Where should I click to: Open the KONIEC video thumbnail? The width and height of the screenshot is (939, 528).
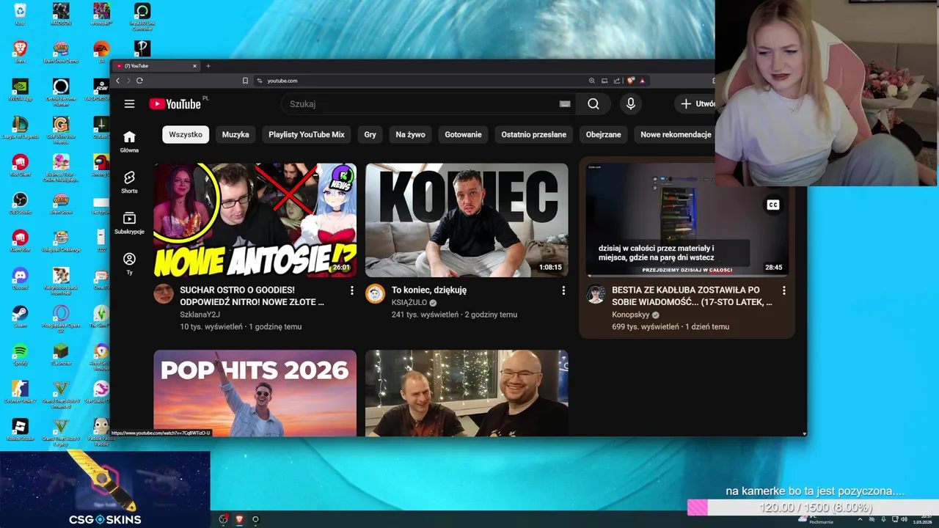point(467,220)
